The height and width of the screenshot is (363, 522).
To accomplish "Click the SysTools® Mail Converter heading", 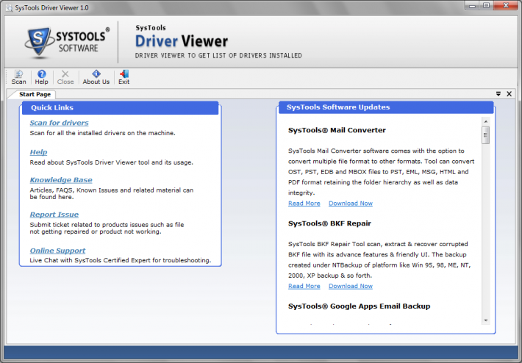I will click(x=337, y=130).
